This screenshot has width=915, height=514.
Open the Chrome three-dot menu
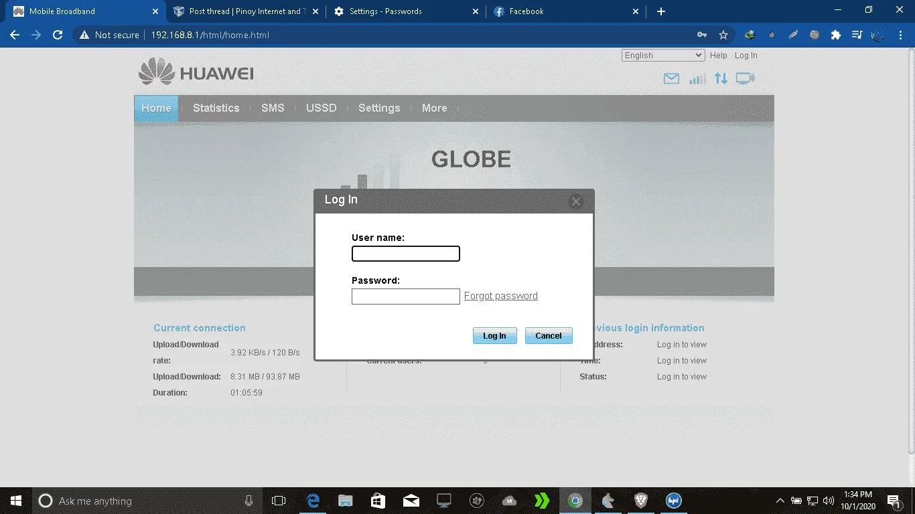point(900,35)
